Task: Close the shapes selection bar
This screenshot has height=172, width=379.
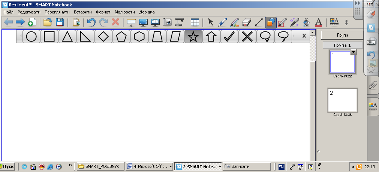Action: tap(304, 36)
